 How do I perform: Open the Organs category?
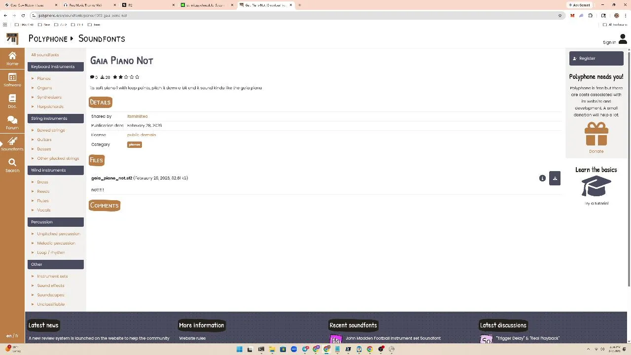click(x=44, y=88)
